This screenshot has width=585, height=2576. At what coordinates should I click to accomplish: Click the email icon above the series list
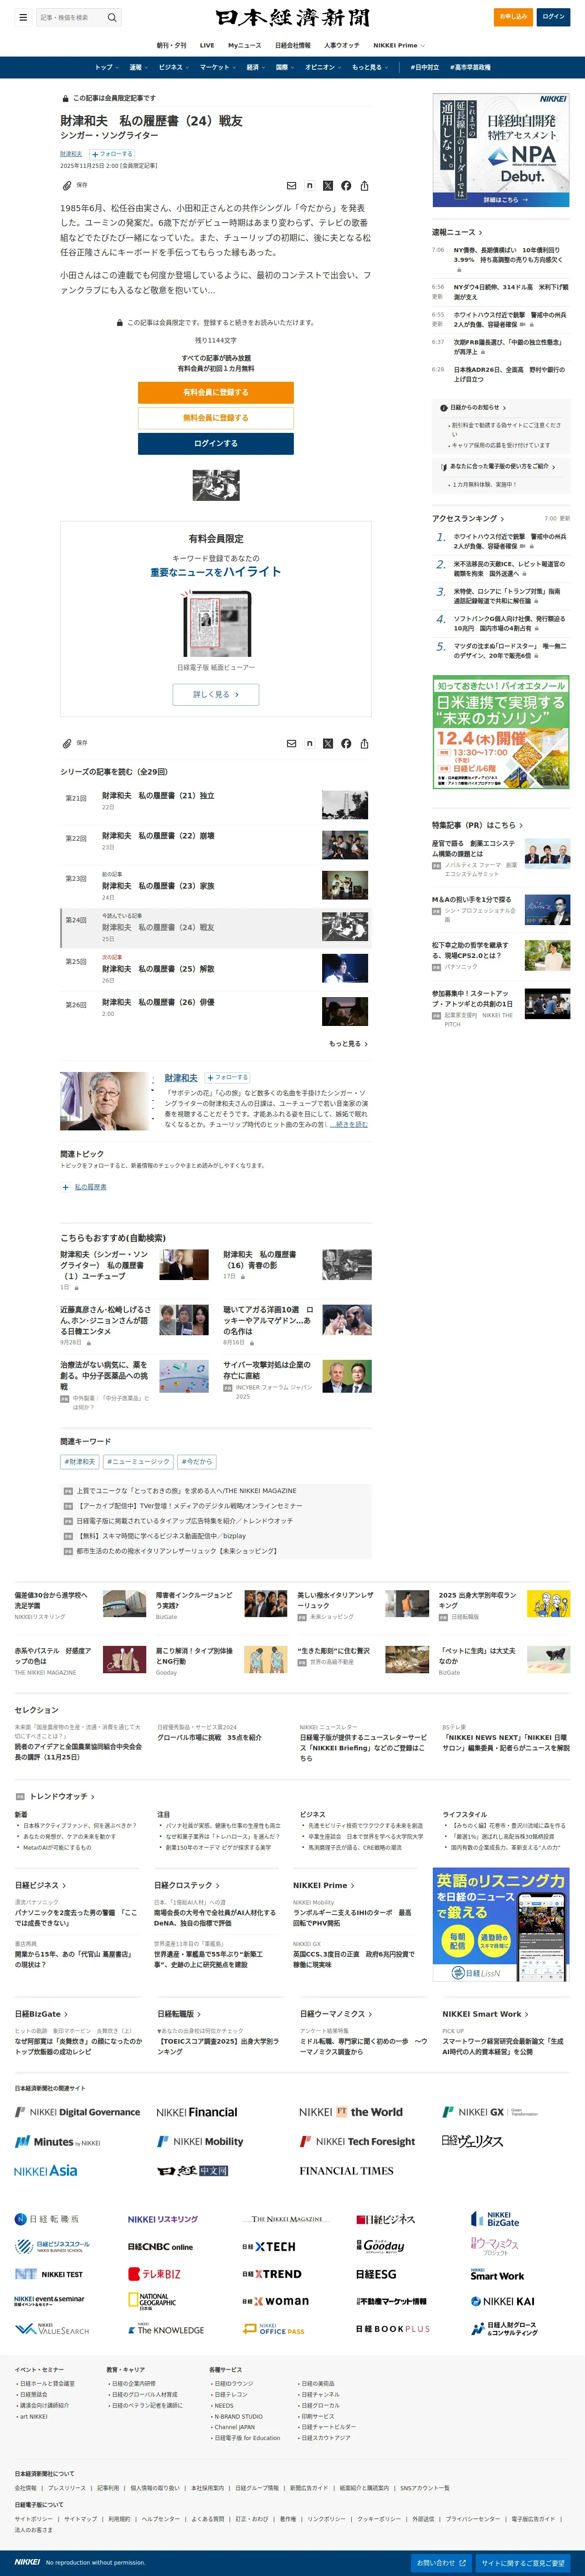click(x=292, y=743)
